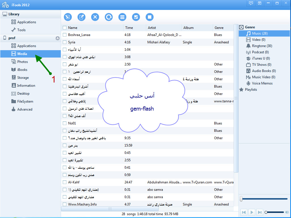Click the Export toolbar icon
This screenshot has width=291, height=218.
81,17
